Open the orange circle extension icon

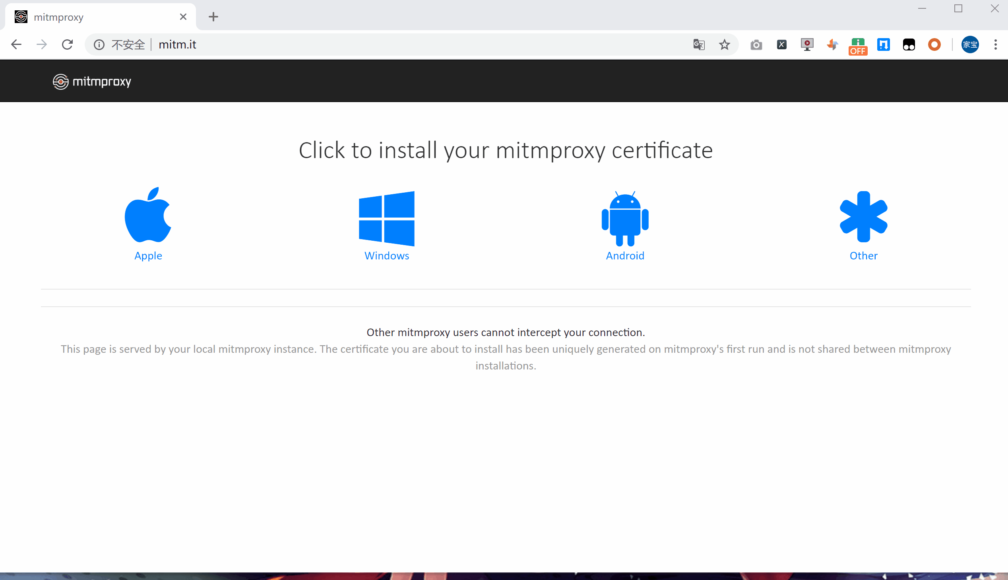pos(934,44)
